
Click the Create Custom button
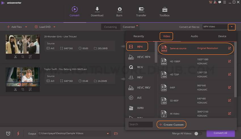172,125
